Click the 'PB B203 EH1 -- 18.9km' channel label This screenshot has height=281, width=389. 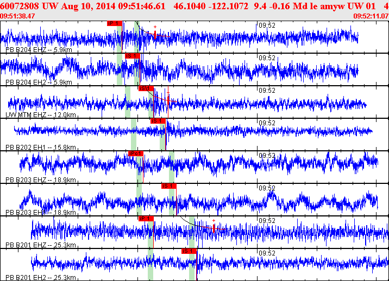tap(41, 213)
